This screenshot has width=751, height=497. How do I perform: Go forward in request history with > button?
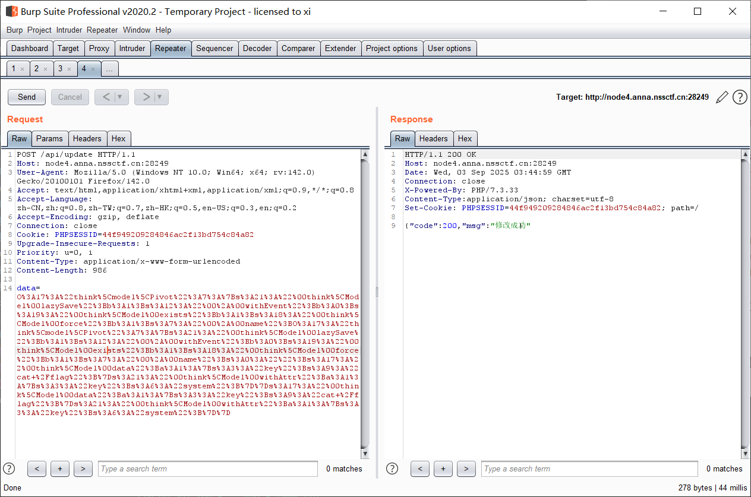coord(146,97)
